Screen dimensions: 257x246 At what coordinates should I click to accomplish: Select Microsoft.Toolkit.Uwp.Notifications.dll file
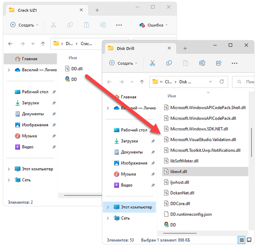pos(202,150)
